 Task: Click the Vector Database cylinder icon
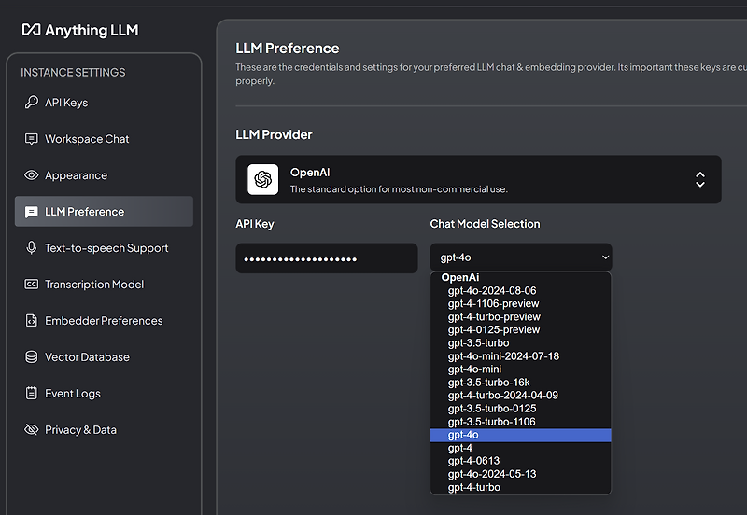coord(32,357)
